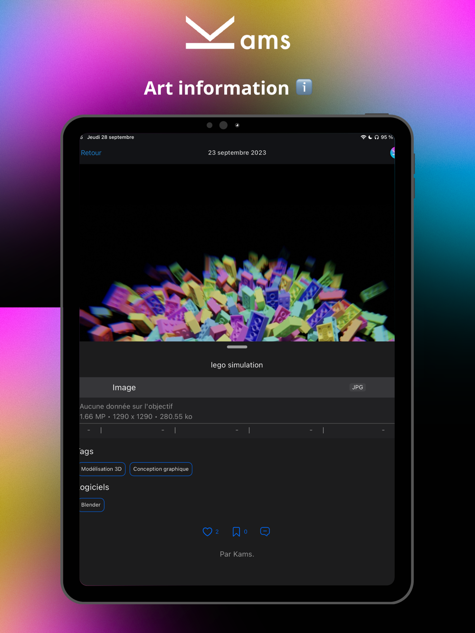Select the Conception graphique tag
Screen dimensions: 475x633
click(x=161, y=469)
